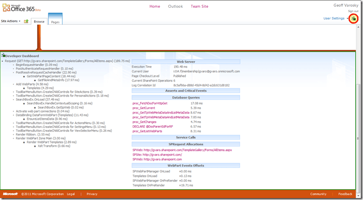
Task: Click the Developer Dashboard header icon
Action: click(x=4, y=55)
